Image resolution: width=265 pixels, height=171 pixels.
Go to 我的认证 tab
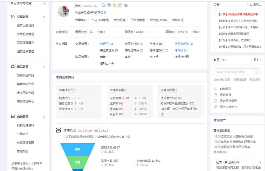pyautogui.click(x=178, y=20)
